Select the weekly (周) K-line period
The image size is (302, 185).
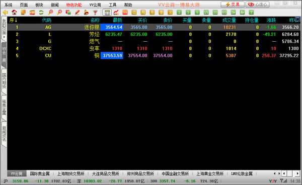[x=143, y=13]
